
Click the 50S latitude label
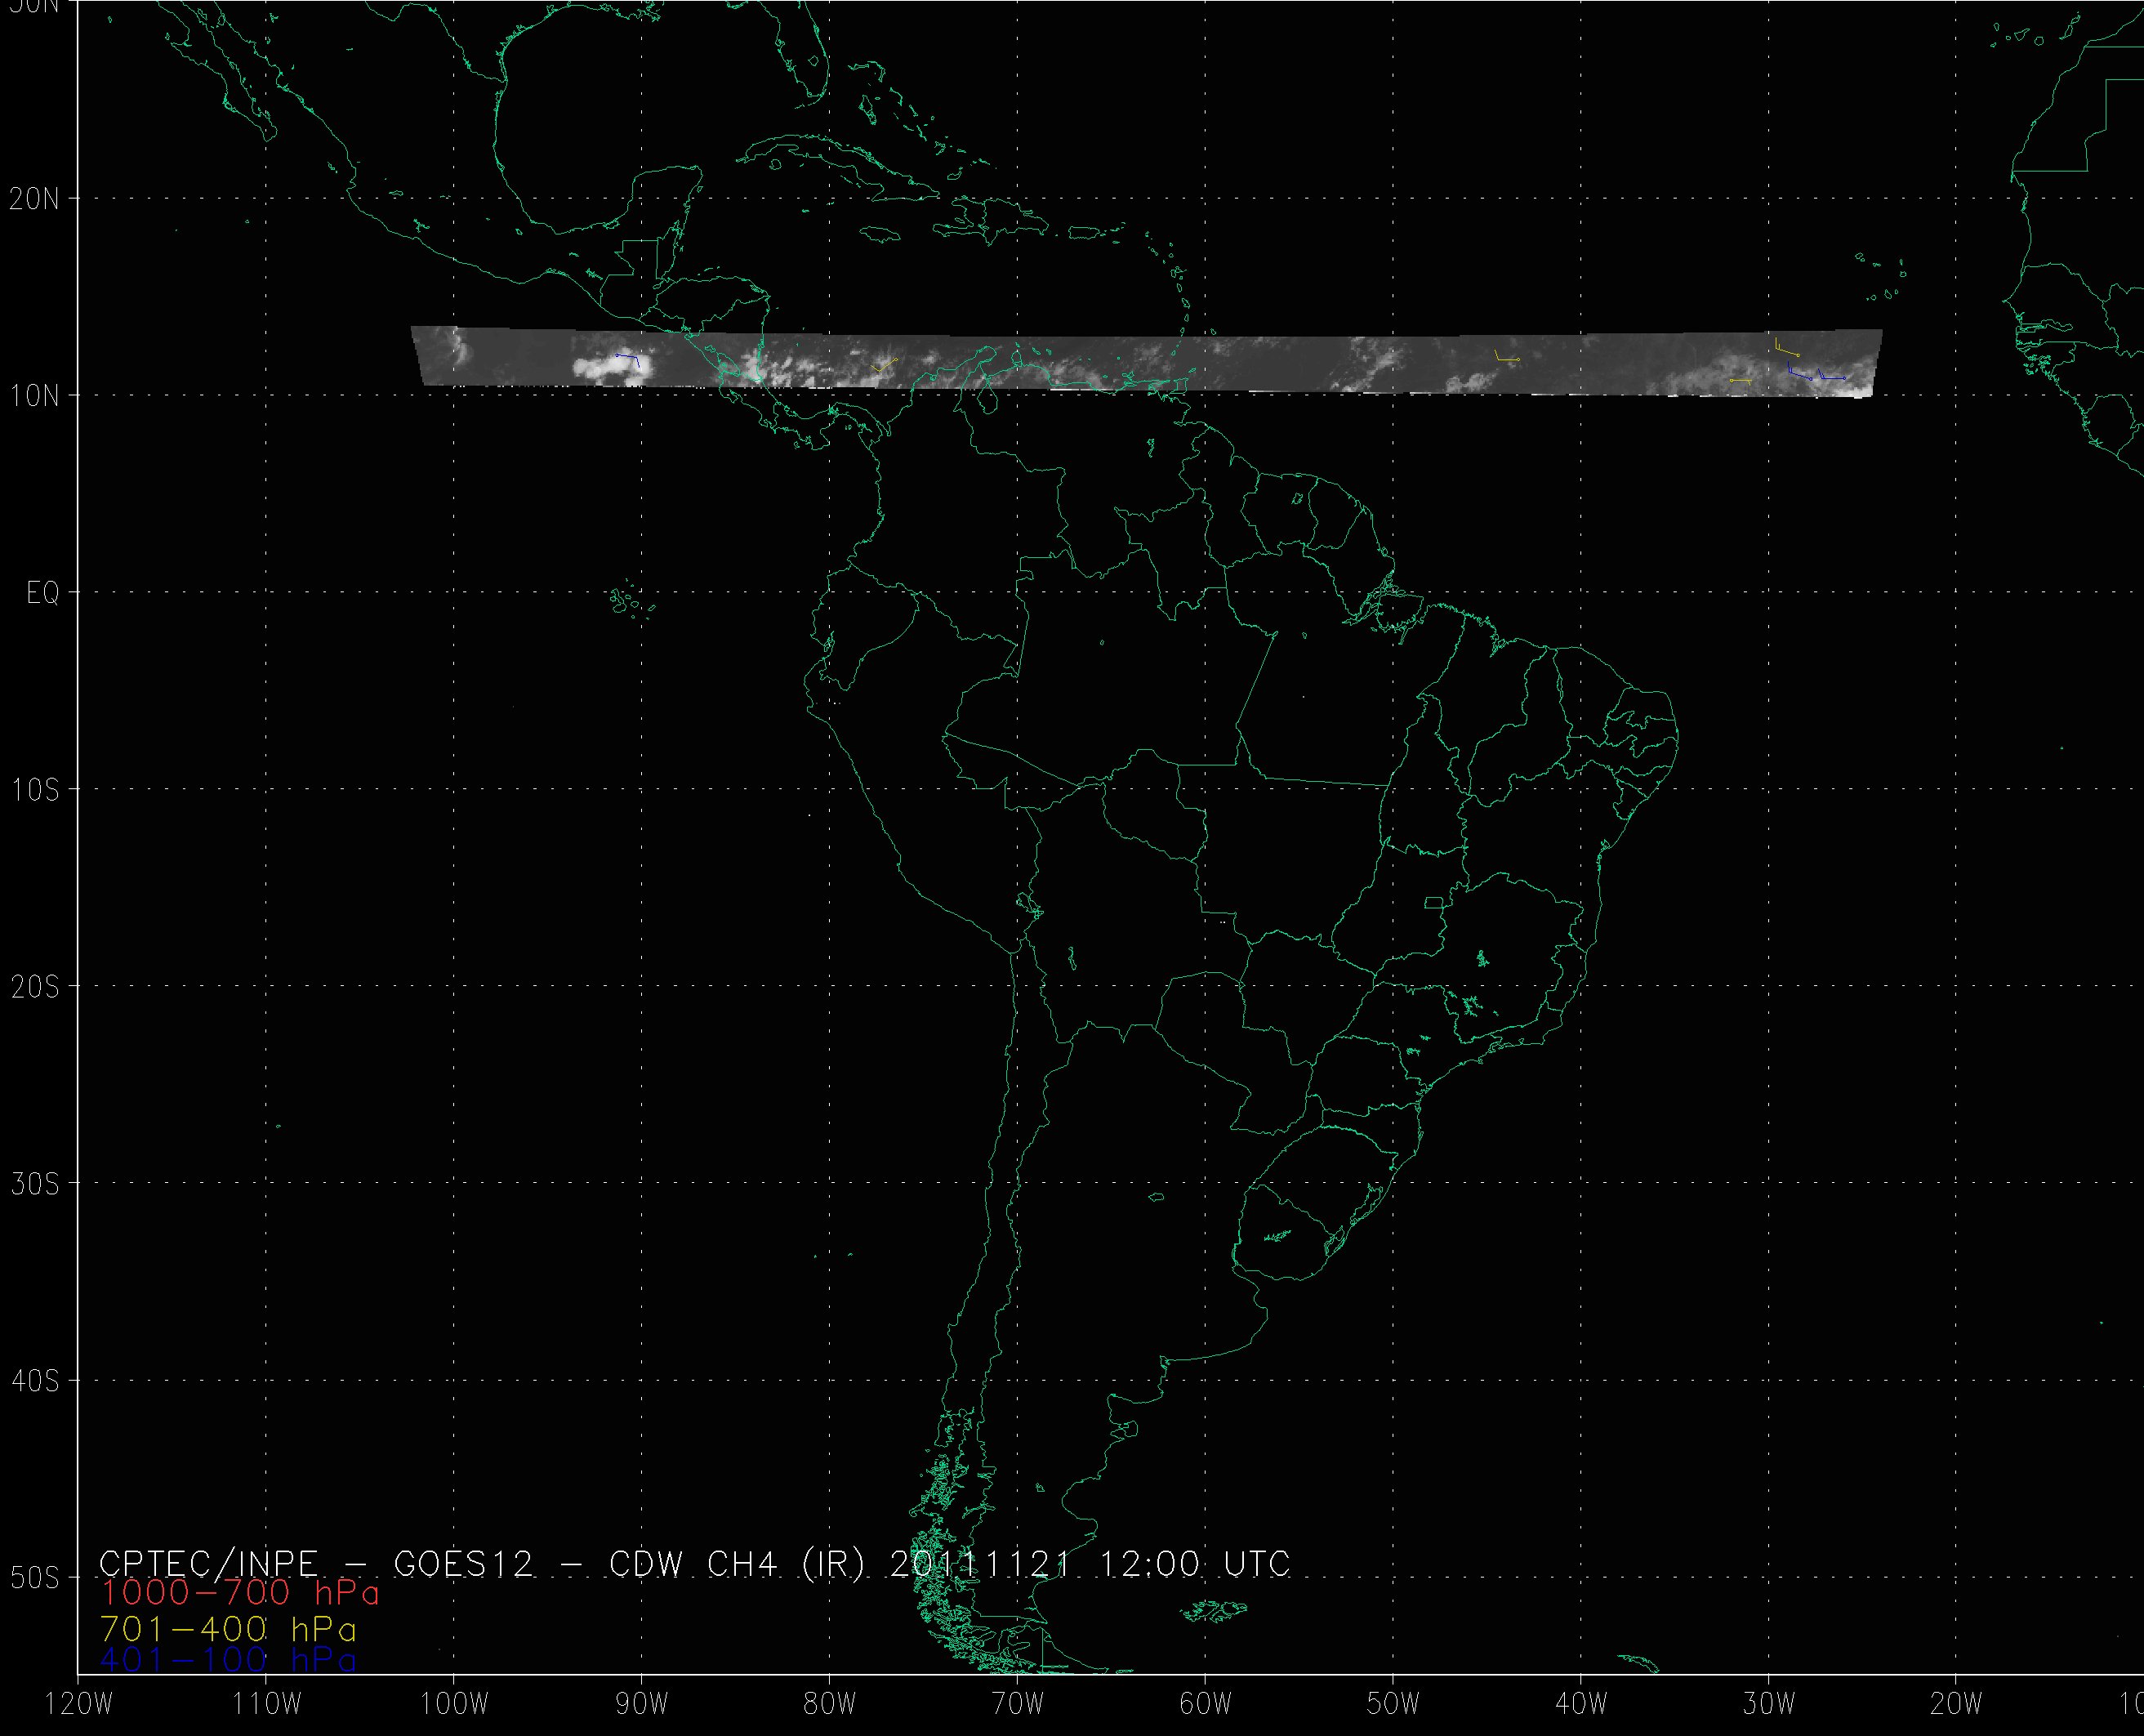pyautogui.click(x=34, y=1578)
